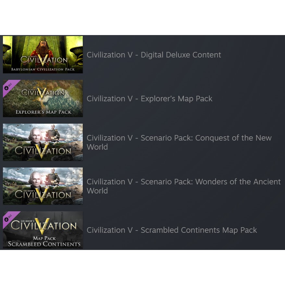Select the Scenario Pack: Conquest of the New World title
Viewport: 285px width, 285px height.
[x=179, y=142]
